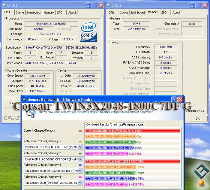Click Bus Speed value 480.0 MHz
Screen dimensions: 210x190
coord(37,86)
